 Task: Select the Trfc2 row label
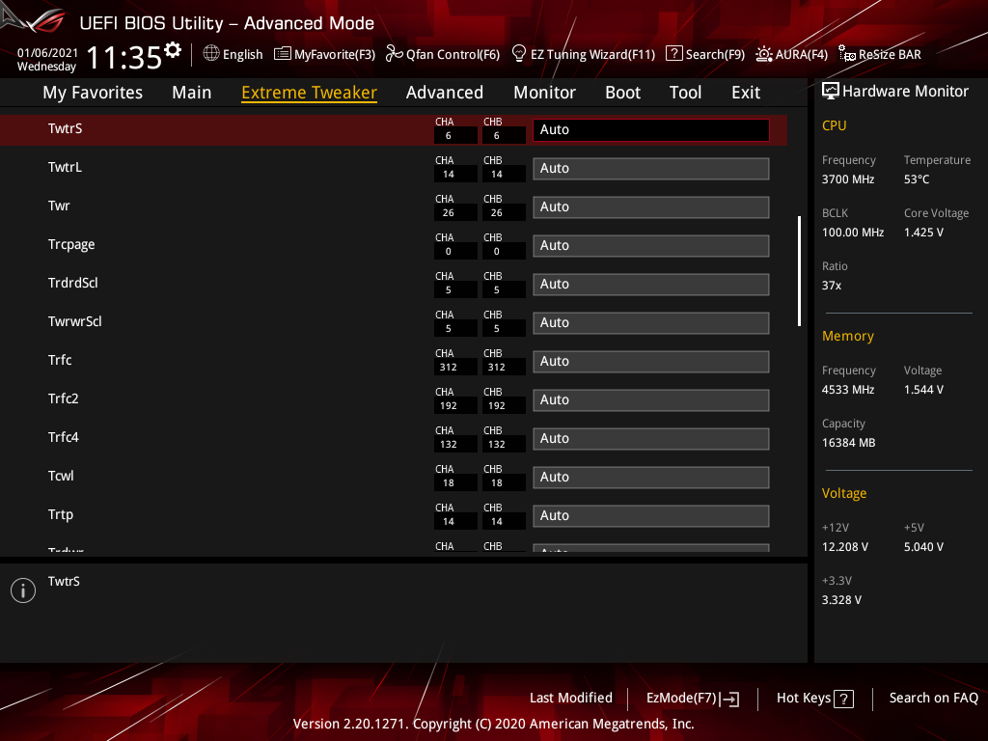click(x=64, y=398)
